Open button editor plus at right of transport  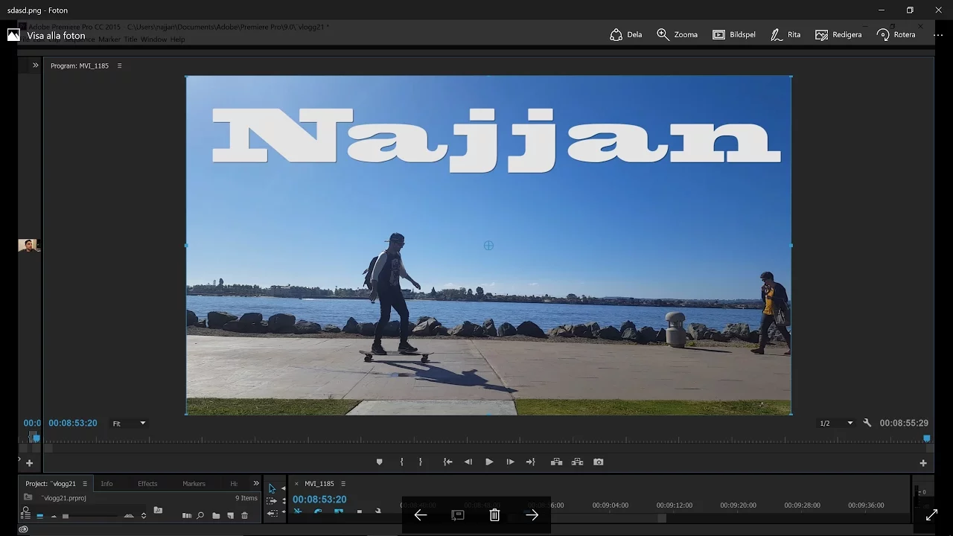coord(923,463)
